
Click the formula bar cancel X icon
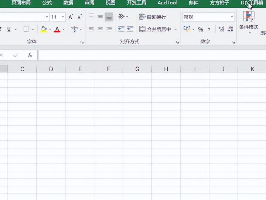click(x=1, y=55)
